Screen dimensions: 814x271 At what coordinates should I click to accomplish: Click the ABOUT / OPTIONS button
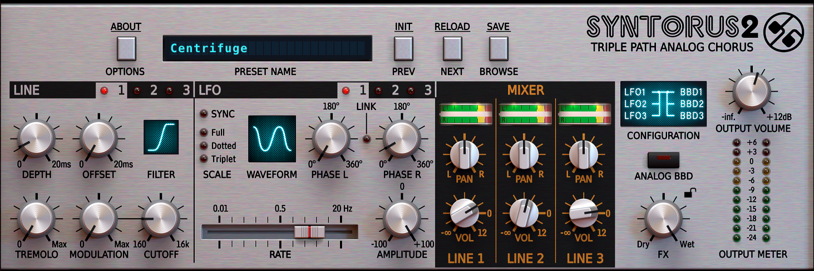pos(126,48)
